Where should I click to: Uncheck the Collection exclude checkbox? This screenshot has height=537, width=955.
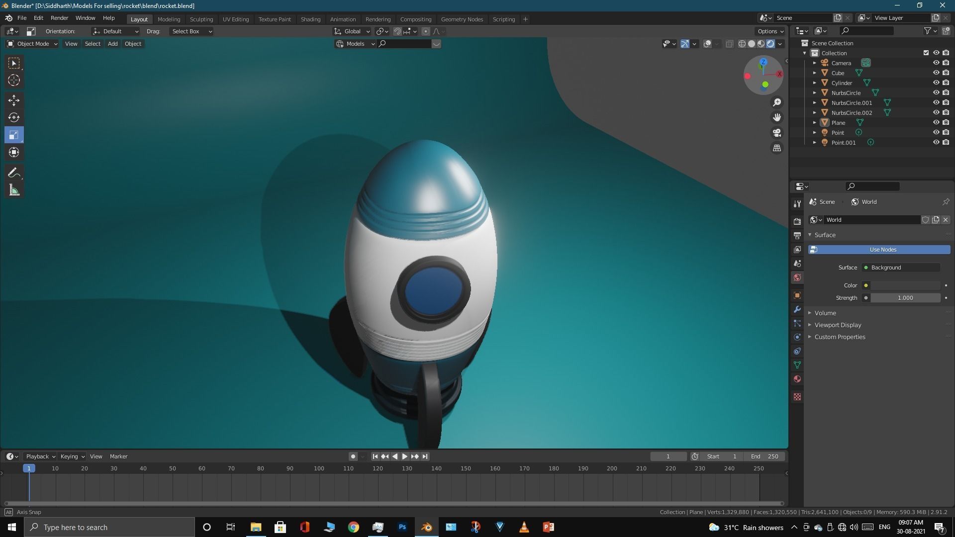pyautogui.click(x=926, y=53)
